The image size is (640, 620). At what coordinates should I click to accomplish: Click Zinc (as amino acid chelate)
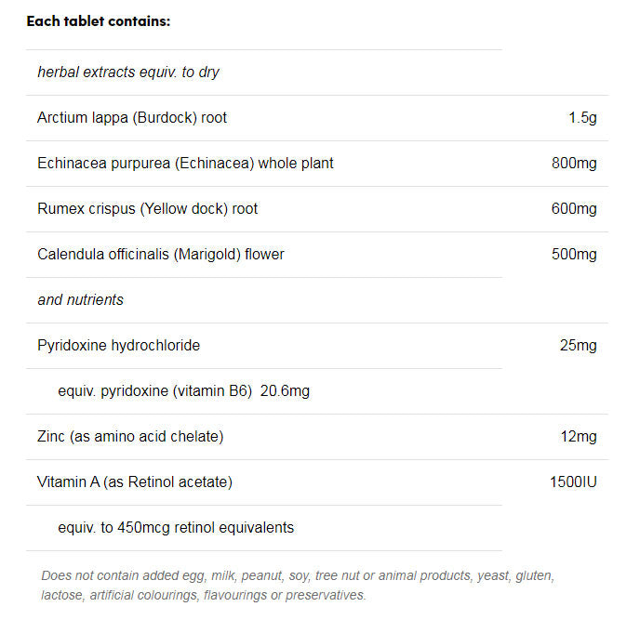130,436
